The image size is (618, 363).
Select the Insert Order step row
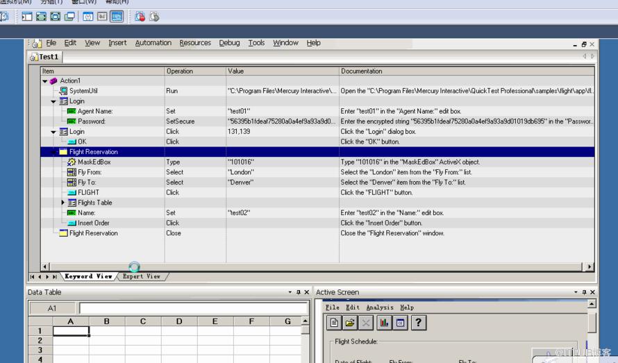click(317, 223)
